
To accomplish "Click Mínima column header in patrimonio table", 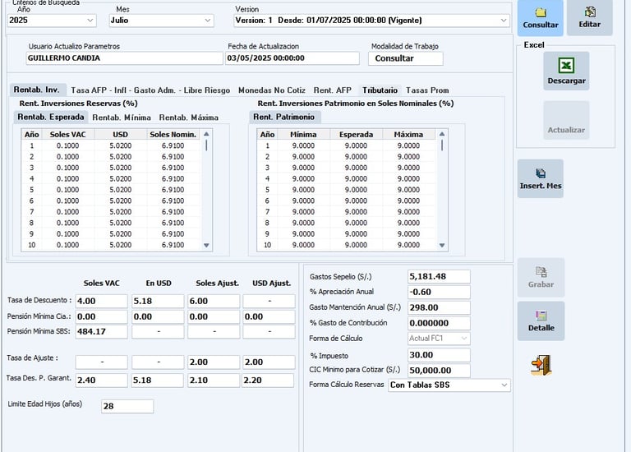I will (x=303, y=135).
